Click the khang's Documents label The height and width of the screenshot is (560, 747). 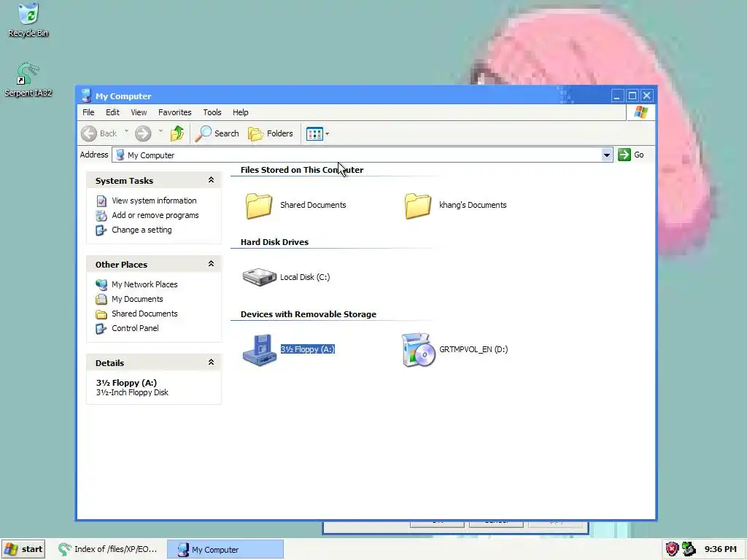click(473, 205)
